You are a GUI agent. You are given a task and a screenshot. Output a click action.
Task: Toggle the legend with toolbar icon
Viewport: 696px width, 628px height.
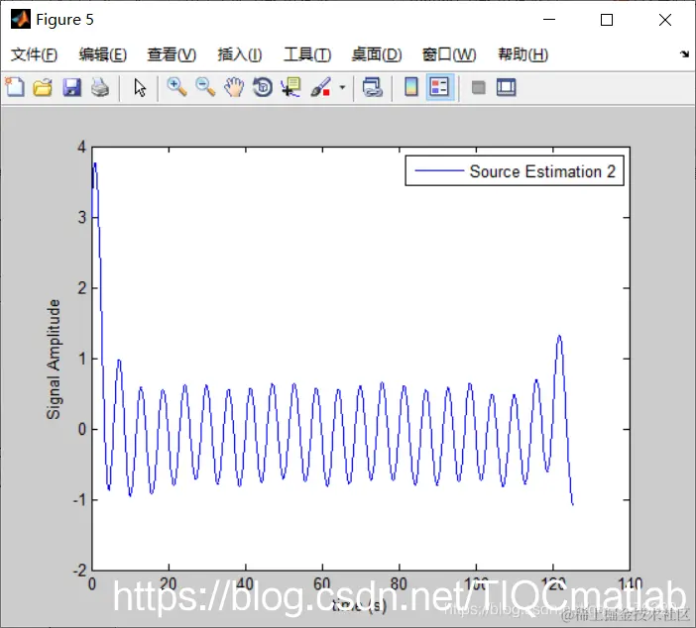[439, 87]
